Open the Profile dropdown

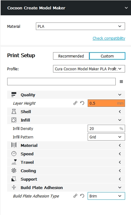click(x=89, y=69)
